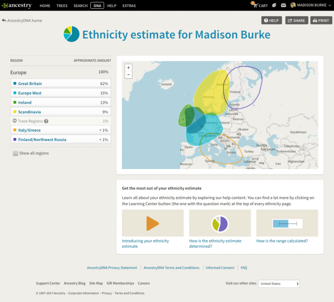This screenshot has width=334, height=302.
Task: Zoom out on the map
Action: coord(128,75)
